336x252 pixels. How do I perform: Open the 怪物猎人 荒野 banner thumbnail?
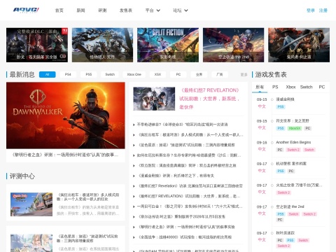click(x=102, y=45)
